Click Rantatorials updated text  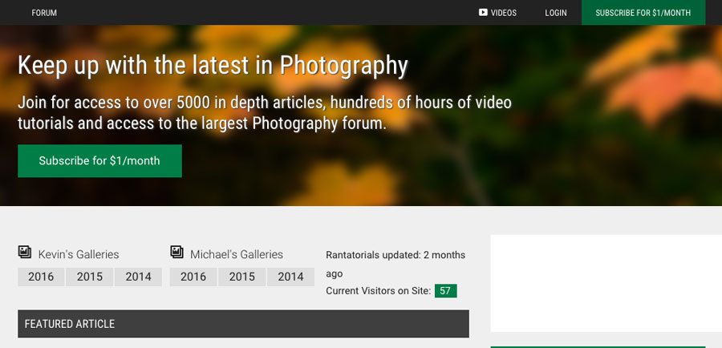tap(395, 265)
